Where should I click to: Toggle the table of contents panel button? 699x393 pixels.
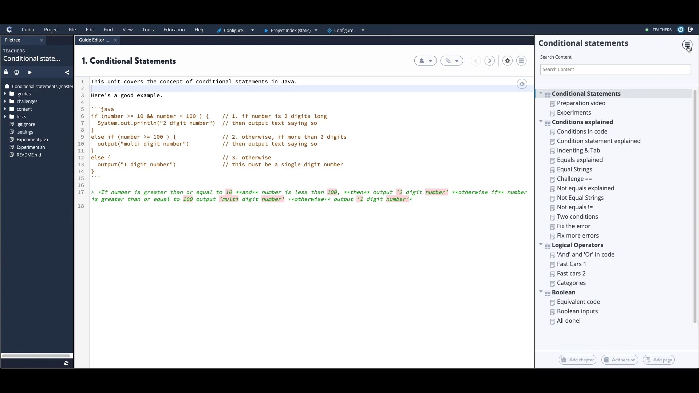tap(687, 45)
